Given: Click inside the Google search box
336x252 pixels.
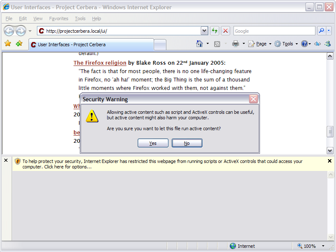Looking at the screenshot, I should tap(273, 31).
